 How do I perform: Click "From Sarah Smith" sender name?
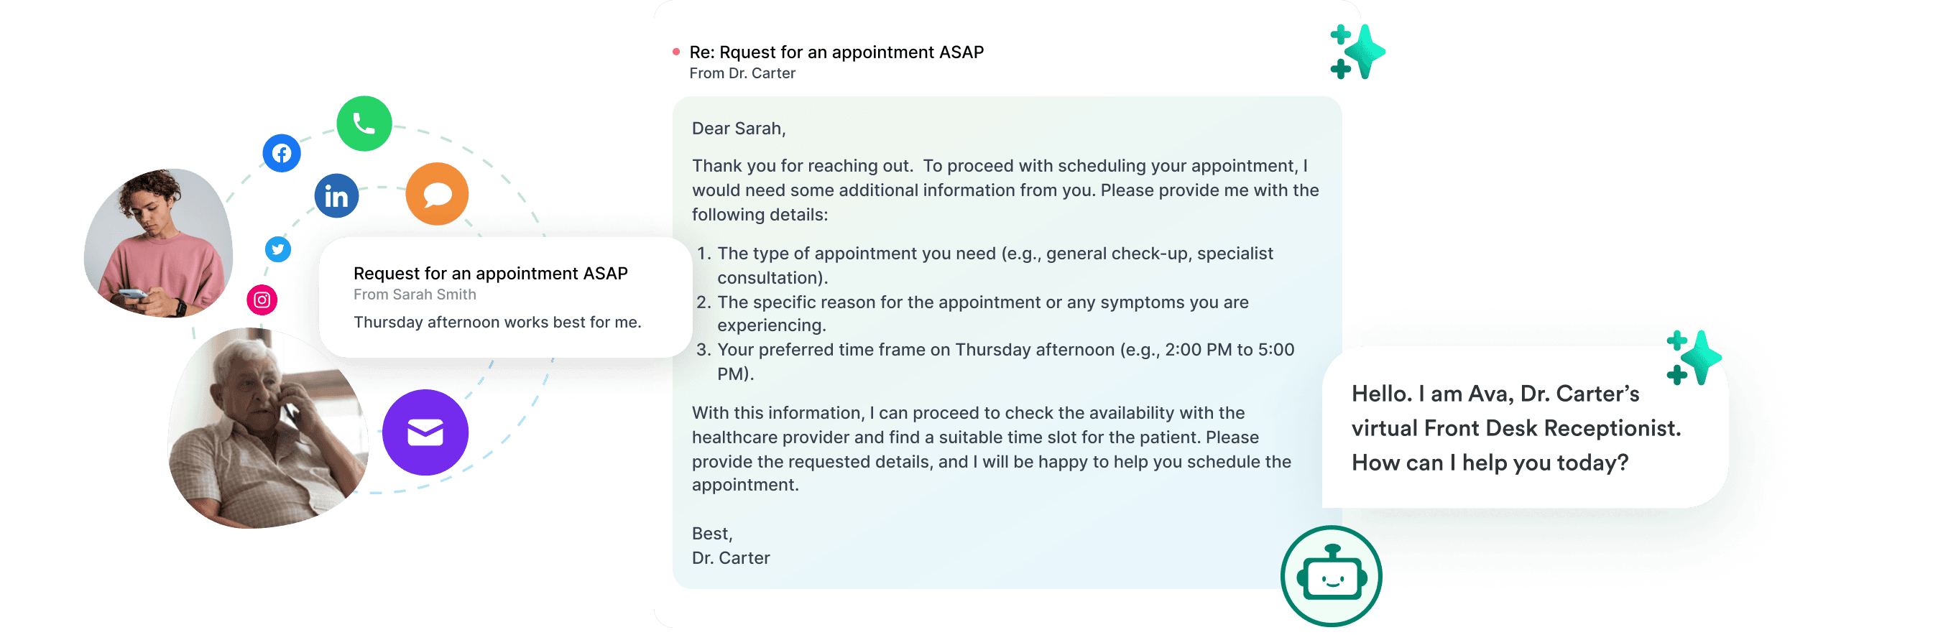414,295
